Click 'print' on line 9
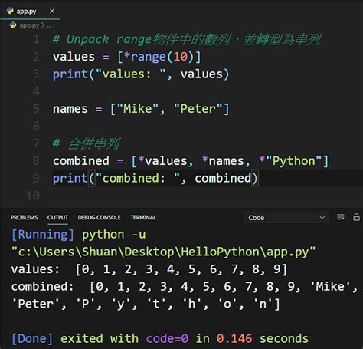Image resolution: width=363 pixels, height=349 pixels. pyautogui.click(x=70, y=179)
